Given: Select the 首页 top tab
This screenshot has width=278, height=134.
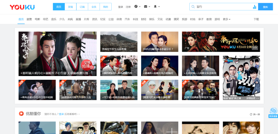Looking at the screenshot, I should (59, 7).
